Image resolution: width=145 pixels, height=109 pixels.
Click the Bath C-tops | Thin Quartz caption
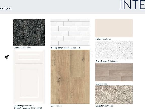pos(107,61)
